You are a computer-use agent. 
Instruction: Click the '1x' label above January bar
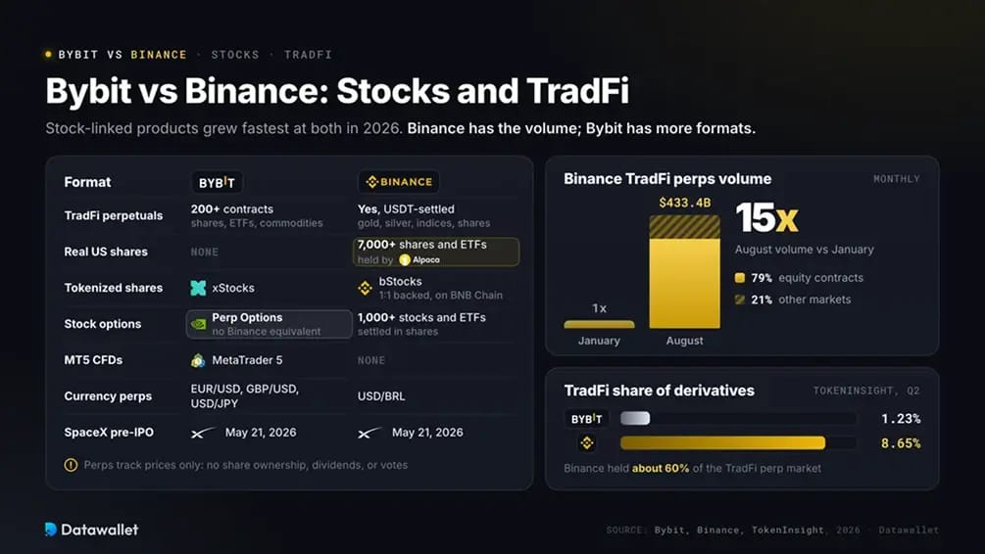coord(599,308)
